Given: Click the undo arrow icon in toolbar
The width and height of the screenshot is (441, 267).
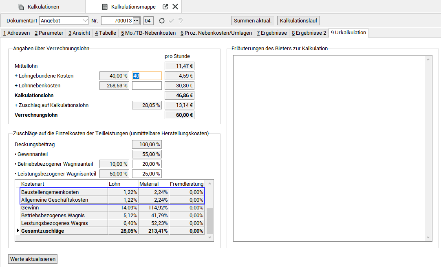Looking at the screenshot, I should 180,21.
